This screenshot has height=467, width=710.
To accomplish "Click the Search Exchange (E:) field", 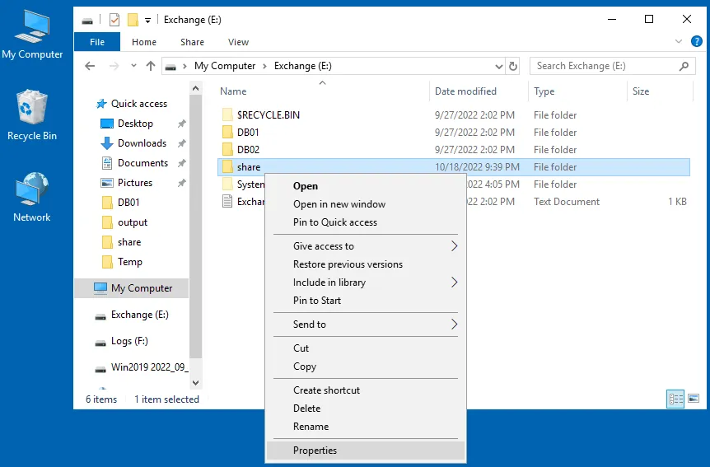I will (605, 66).
